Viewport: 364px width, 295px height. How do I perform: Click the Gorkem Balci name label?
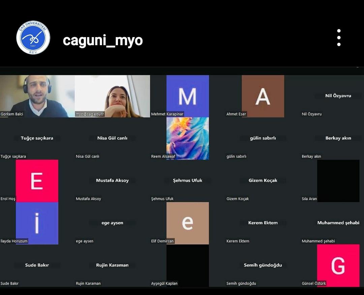pyautogui.click(x=12, y=114)
